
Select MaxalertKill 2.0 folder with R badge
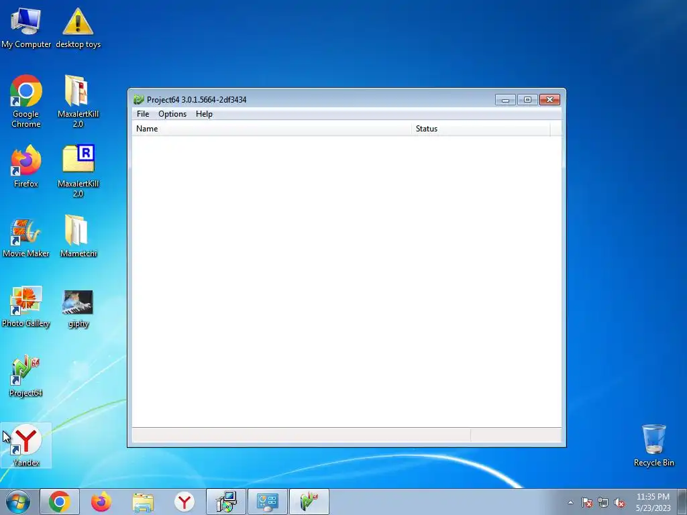tap(78, 171)
